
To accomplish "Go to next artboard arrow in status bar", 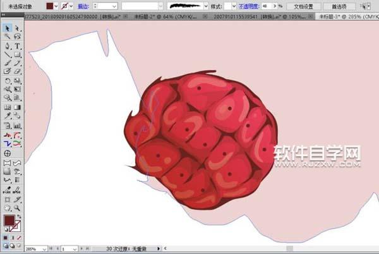I will coord(81,248).
